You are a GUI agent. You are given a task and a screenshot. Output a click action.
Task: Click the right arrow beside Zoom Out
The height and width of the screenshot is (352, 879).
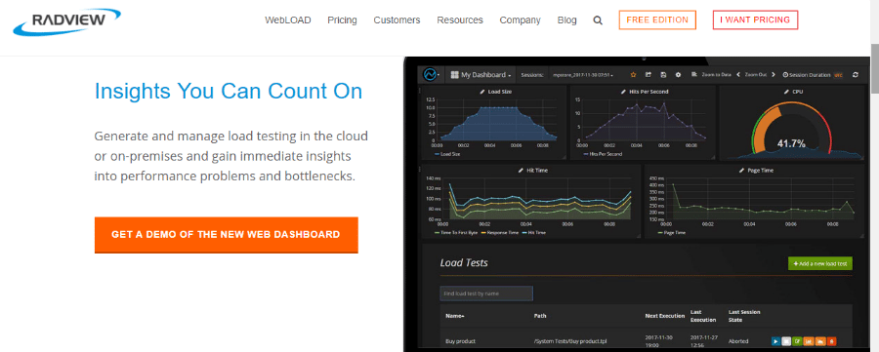pyautogui.click(x=774, y=74)
